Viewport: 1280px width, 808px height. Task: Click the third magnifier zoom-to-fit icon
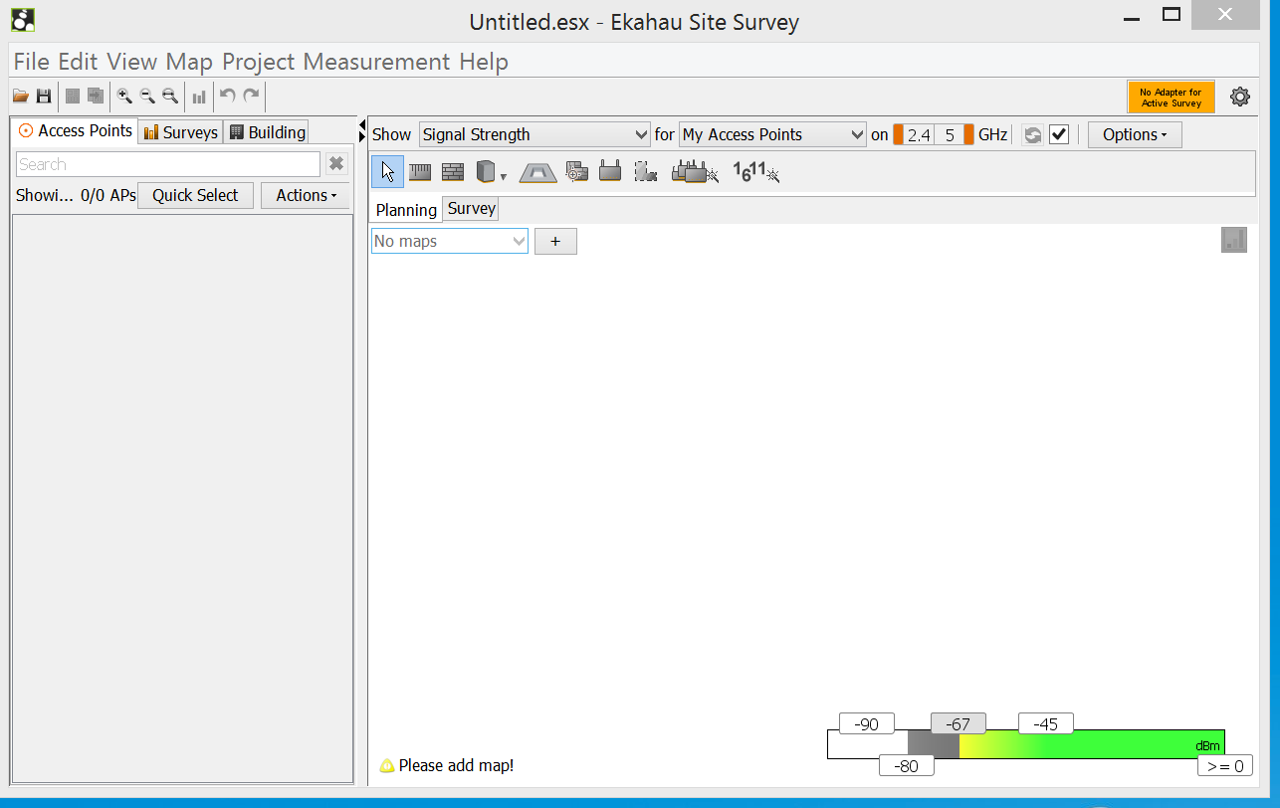pos(170,97)
